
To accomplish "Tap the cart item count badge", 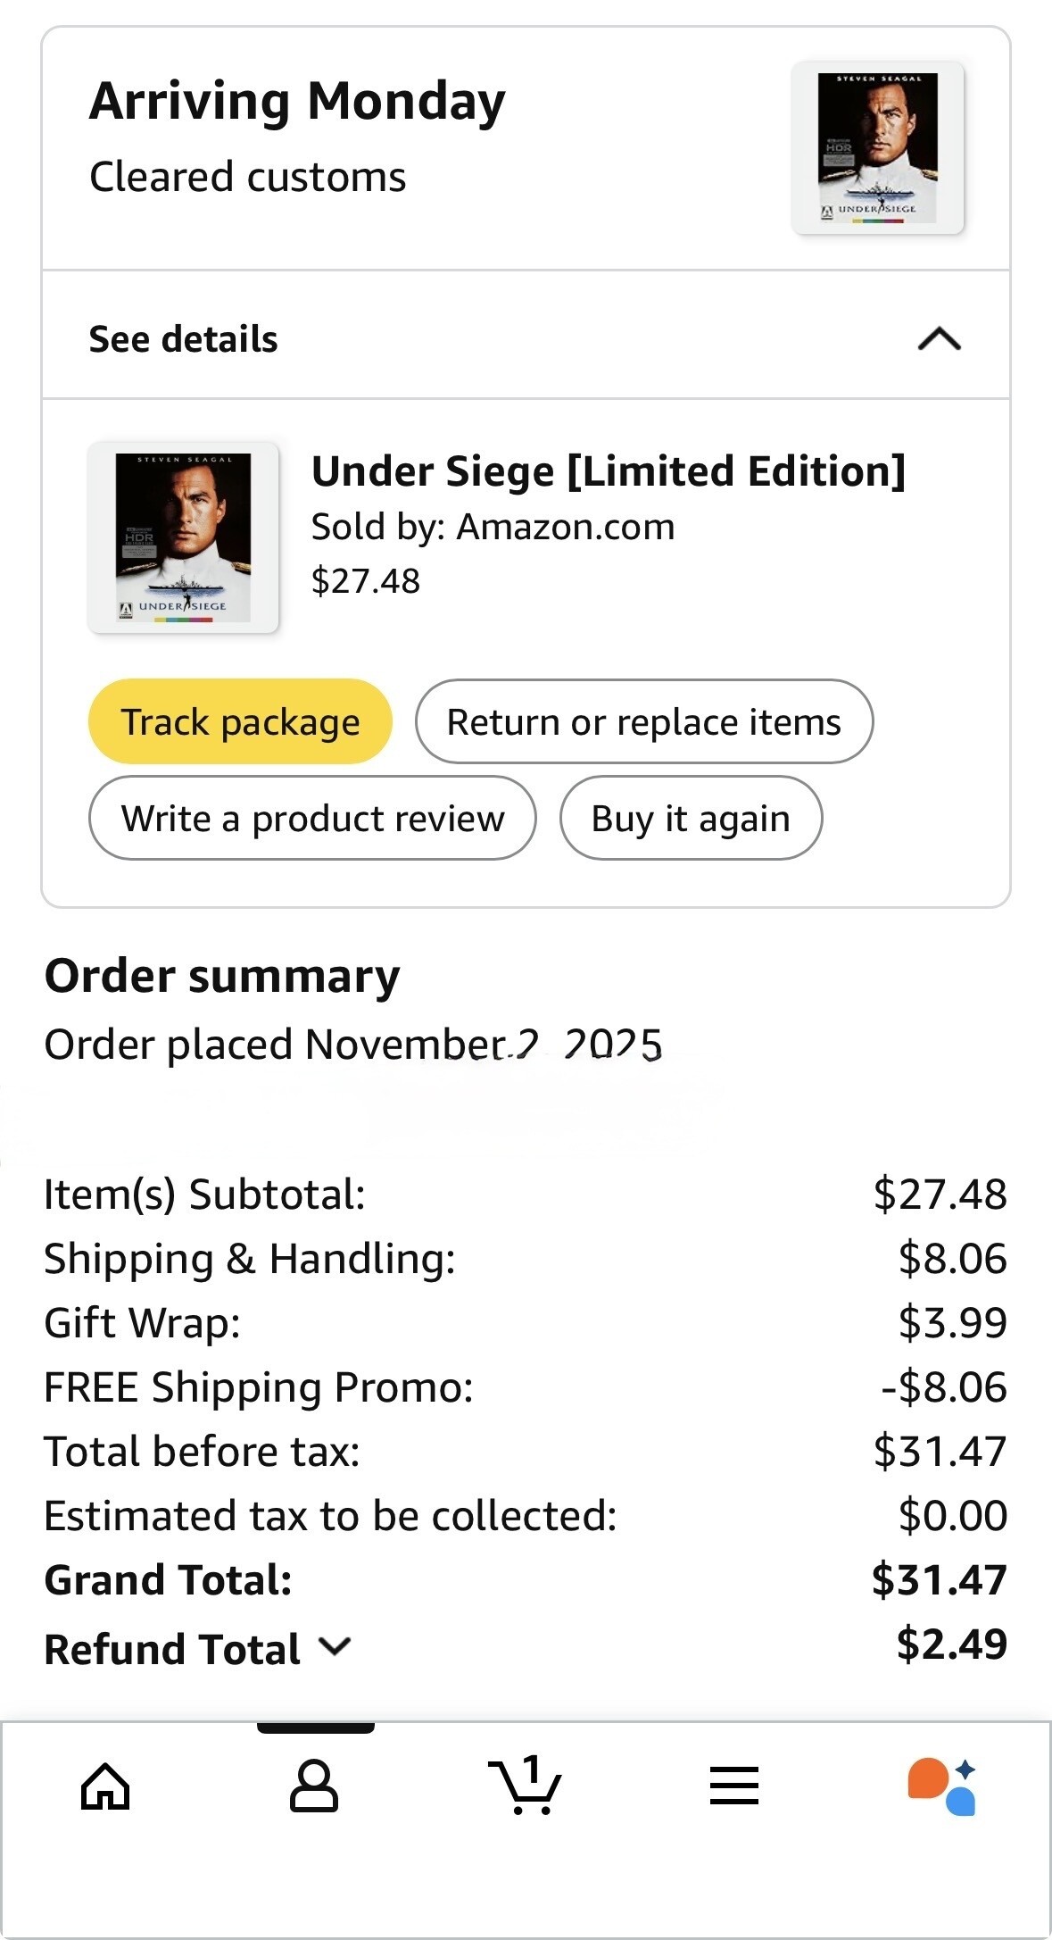I will point(533,1769).
